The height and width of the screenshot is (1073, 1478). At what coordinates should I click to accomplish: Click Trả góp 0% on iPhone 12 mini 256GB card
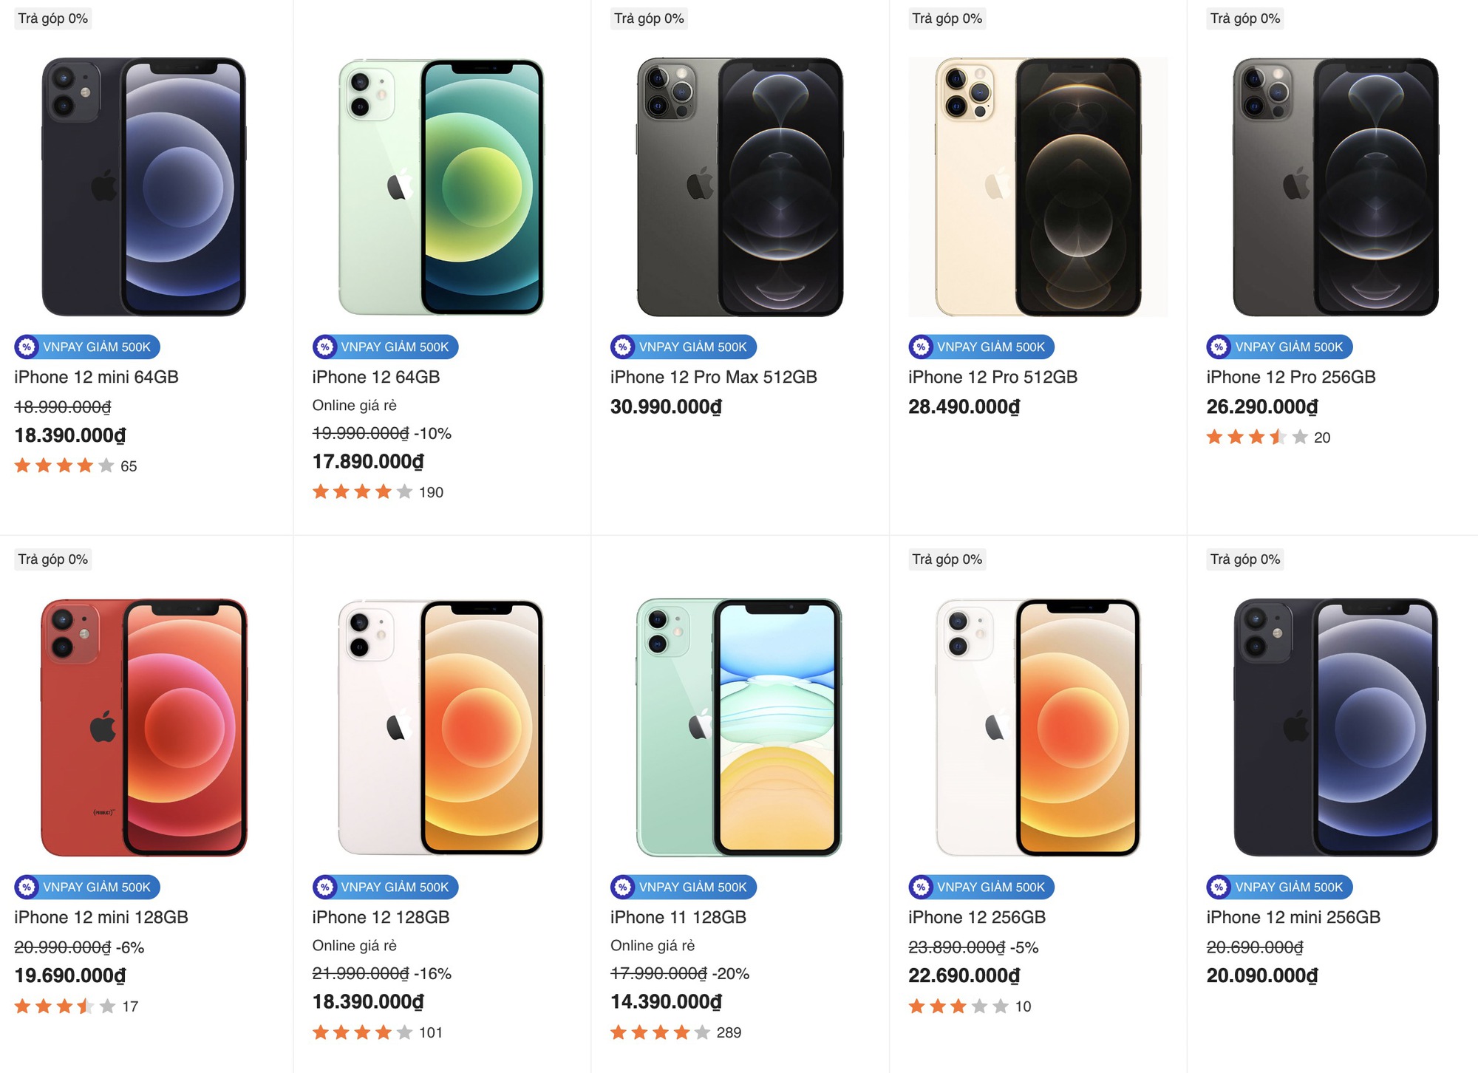1245,559
